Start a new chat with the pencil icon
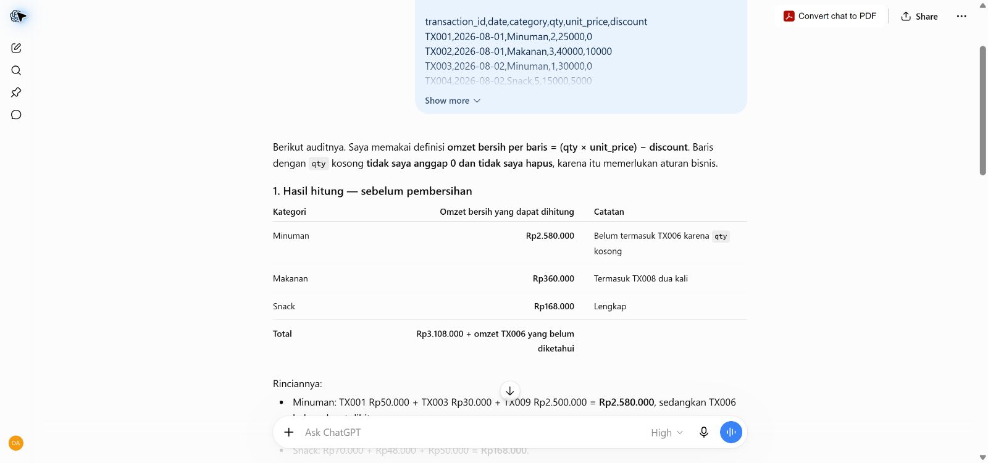 [x=16, y=48]
